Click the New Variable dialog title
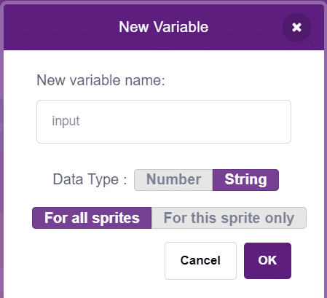Screen dimensions: 327x298 tap(164, 27)
